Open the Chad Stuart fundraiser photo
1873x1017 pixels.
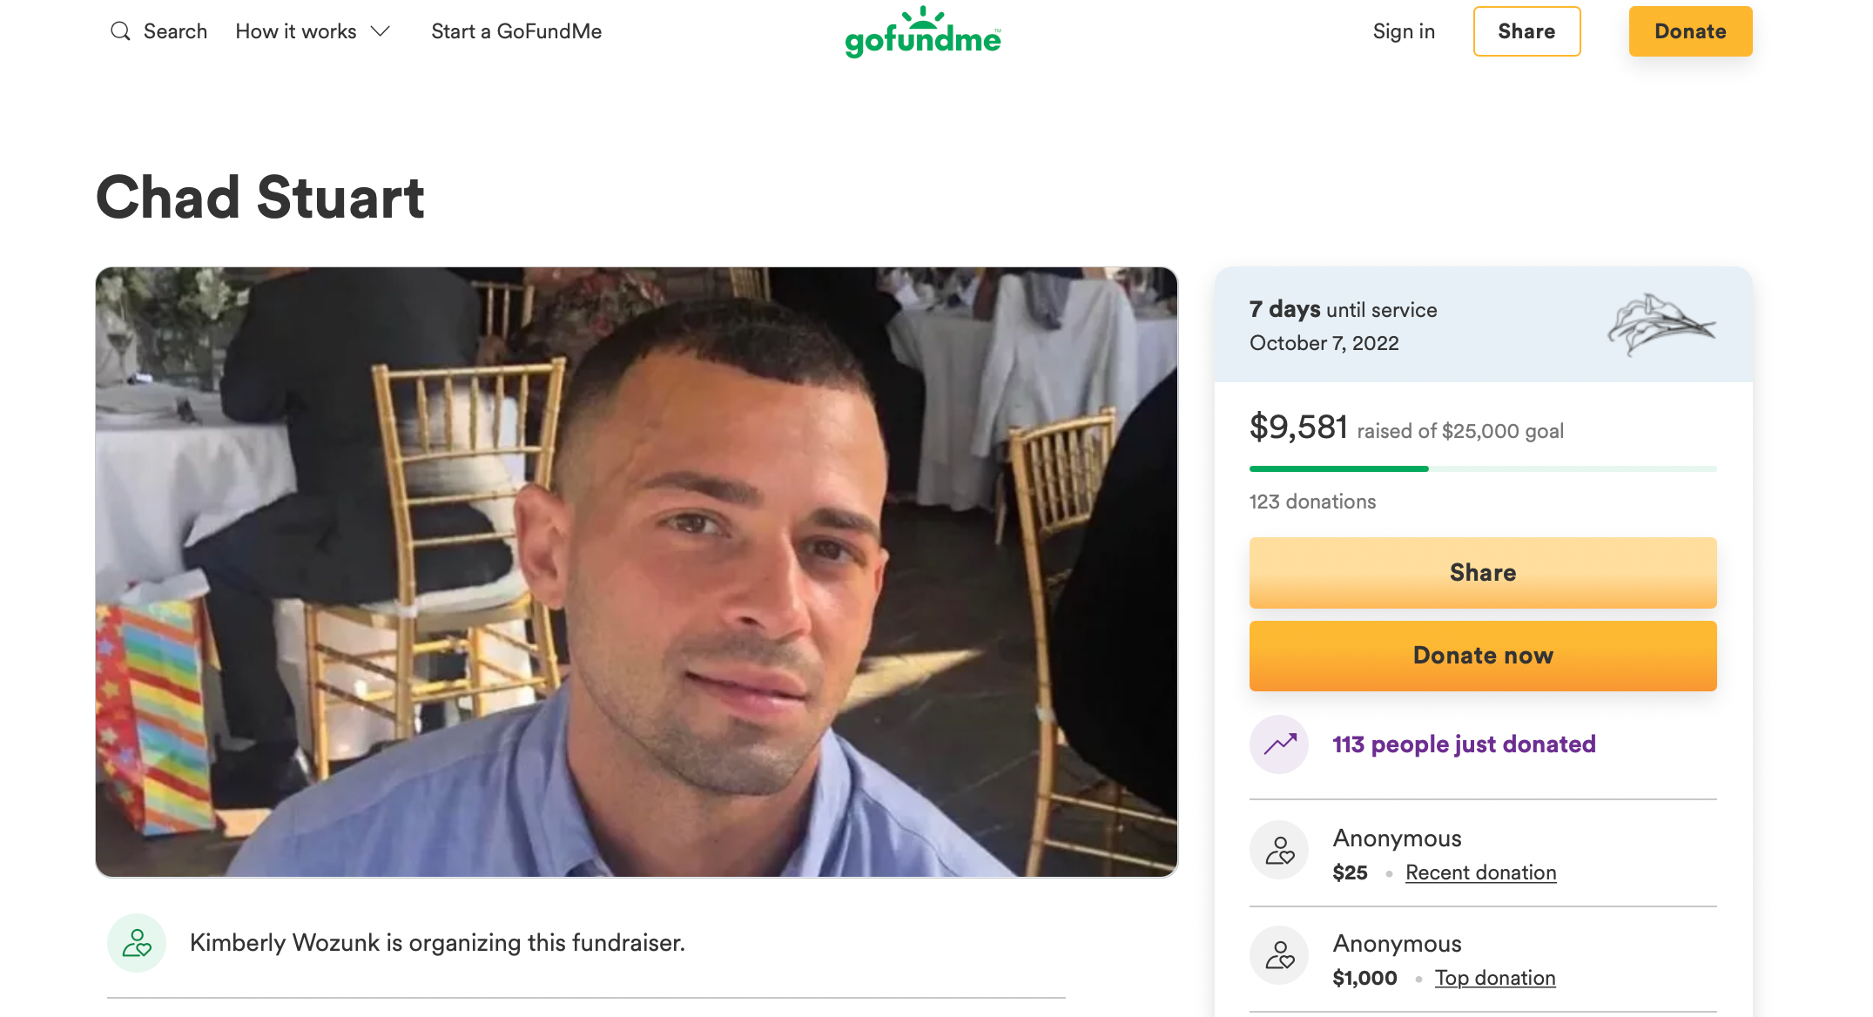pos(637,572)
